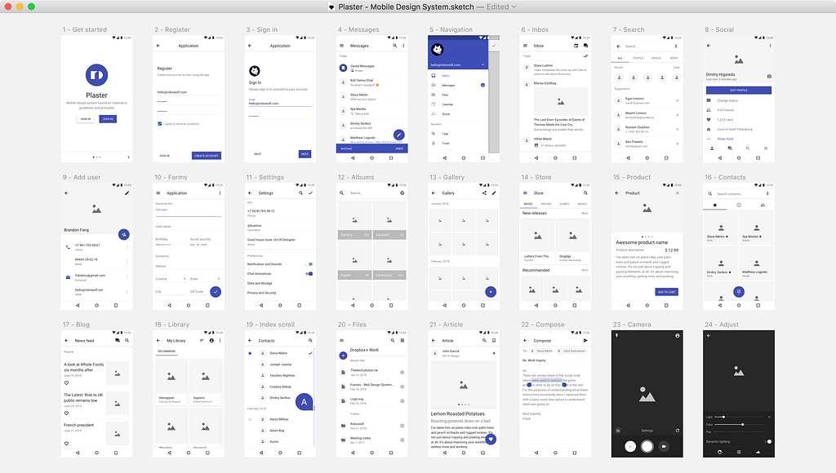Viewport: 836px width, 473px height.
Task: Select the recent clock tab on Contacts artboard
Action: click(738, 205)
